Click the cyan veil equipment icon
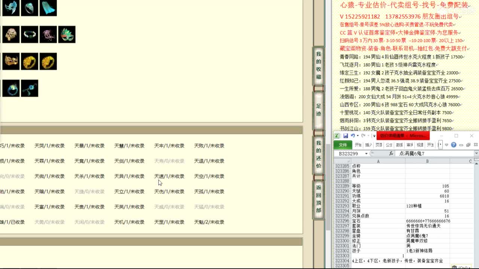This screenshot has width=479, height=269. tap(48, 7)
